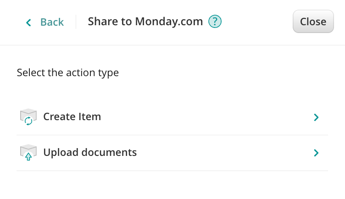The image size is (345, 199).
Task: Click the back chevron arrow icon
Action: [x=29, y=22]
